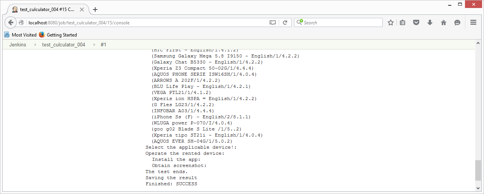This screenshot has width=484, height=194.
Task: Click the vertical scrollbar thumb
Action: point(478,170)
